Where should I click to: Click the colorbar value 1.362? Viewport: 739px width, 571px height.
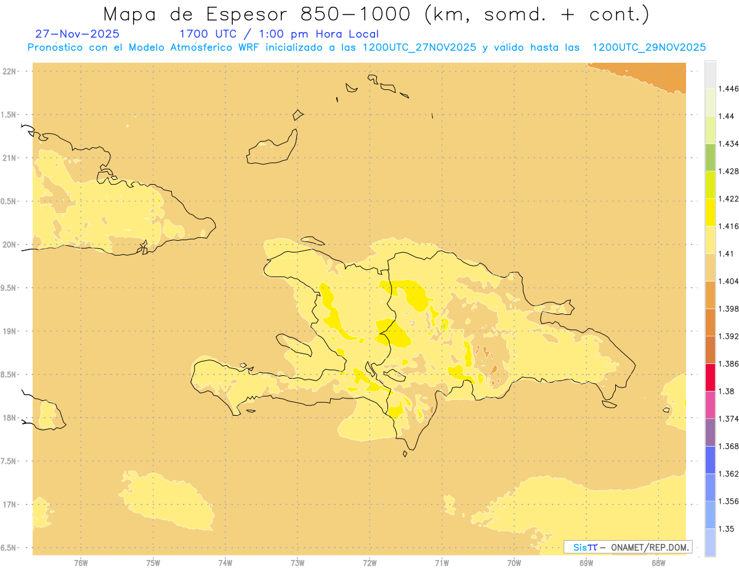pyautogui.click(x=729, y=474)
